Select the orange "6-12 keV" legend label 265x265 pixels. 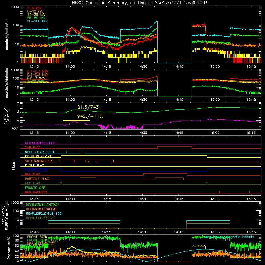tap(35, 11)
